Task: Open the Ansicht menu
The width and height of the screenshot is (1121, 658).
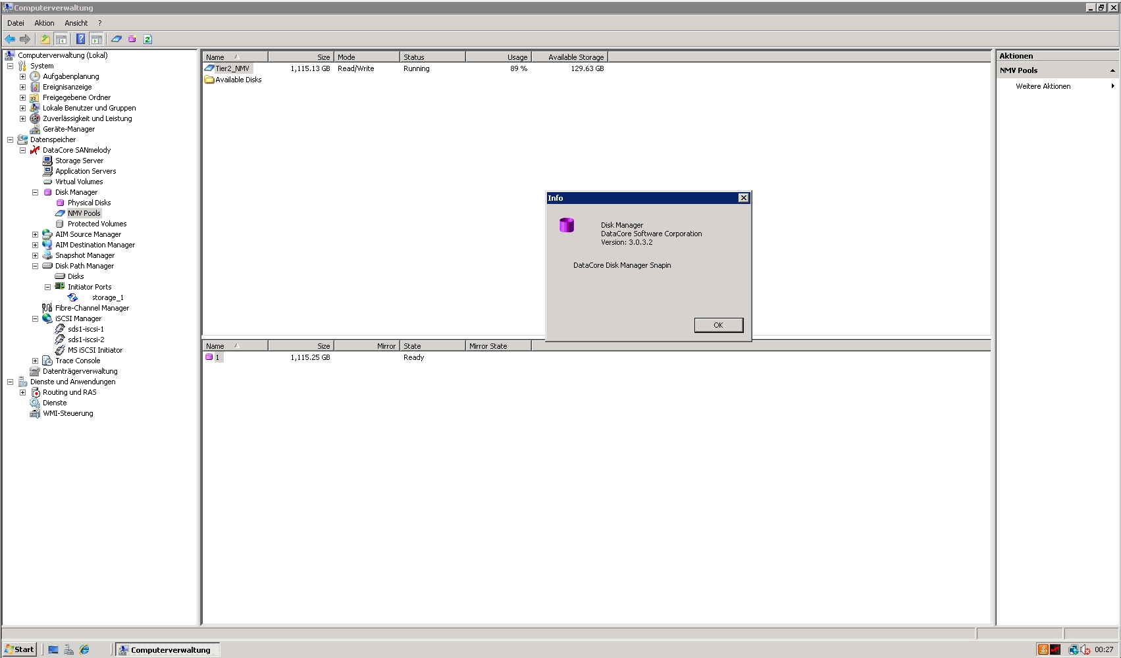Action: 76,23
